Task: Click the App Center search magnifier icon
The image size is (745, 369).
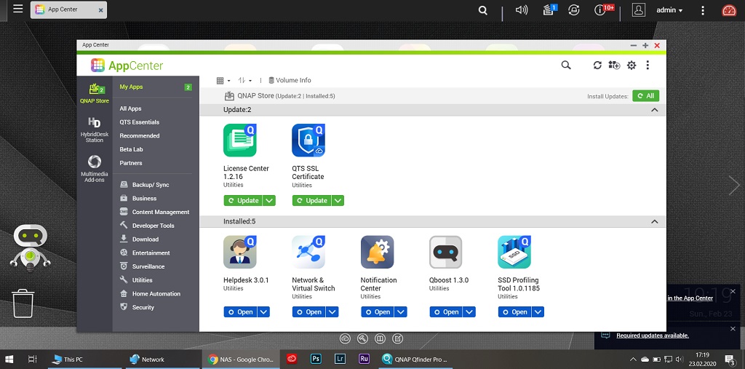Action: (566, 66)
